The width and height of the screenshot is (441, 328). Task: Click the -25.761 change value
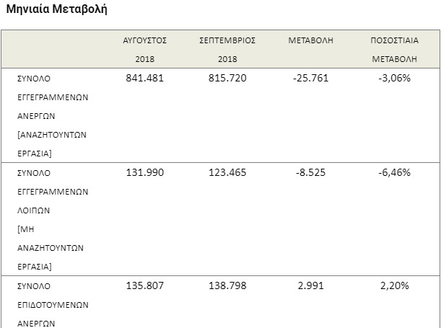311,78
